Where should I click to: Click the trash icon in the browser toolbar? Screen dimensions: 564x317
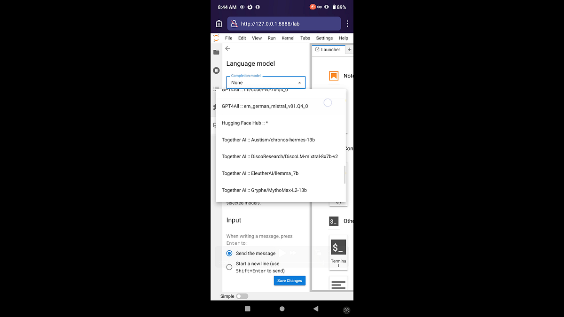tap(219, 23)
